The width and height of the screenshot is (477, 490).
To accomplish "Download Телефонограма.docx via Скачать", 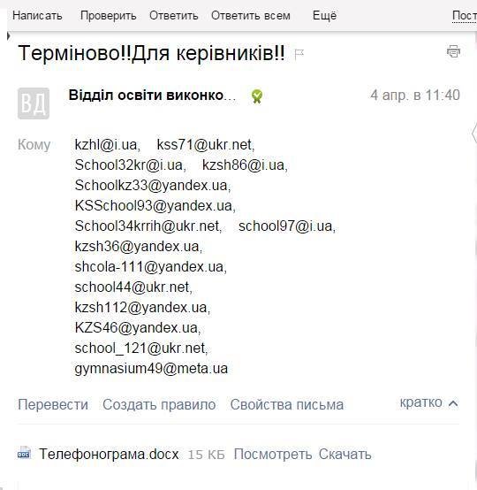I will 345,455.
